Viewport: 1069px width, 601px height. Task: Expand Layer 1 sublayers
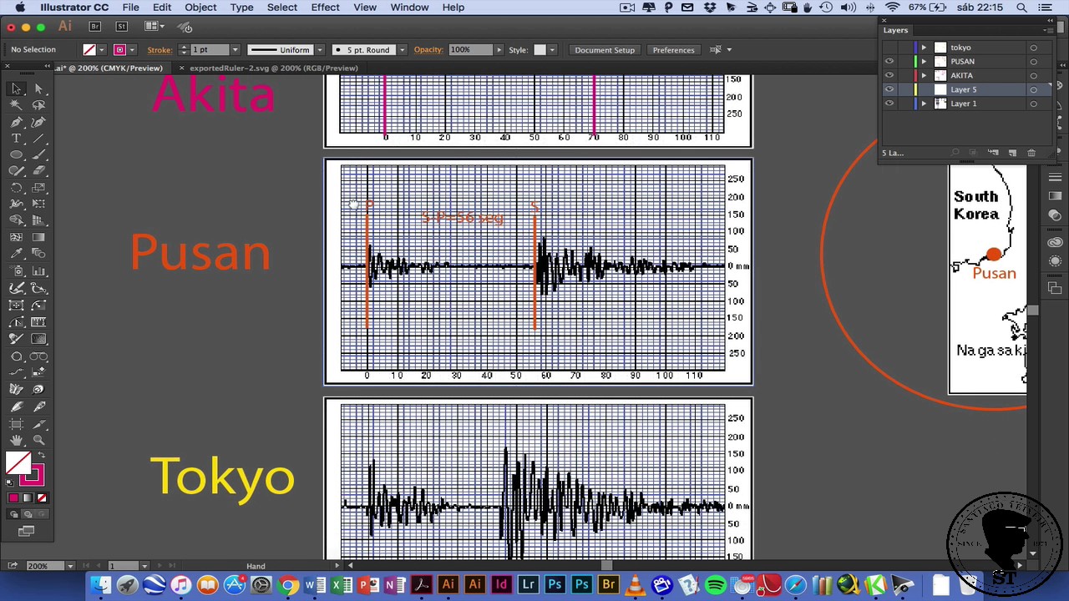tap(924, 104)
